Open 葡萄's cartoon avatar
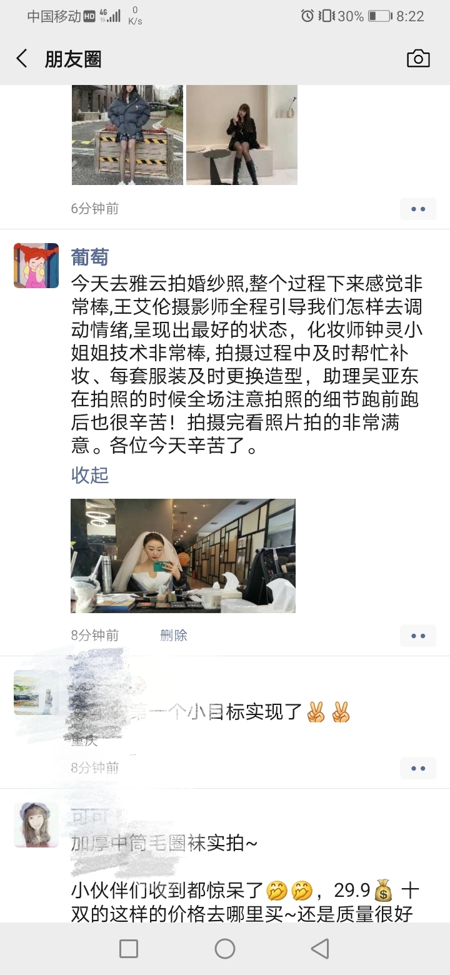The width and height of the screenshot is (450, 975). (x=36, y=266)
